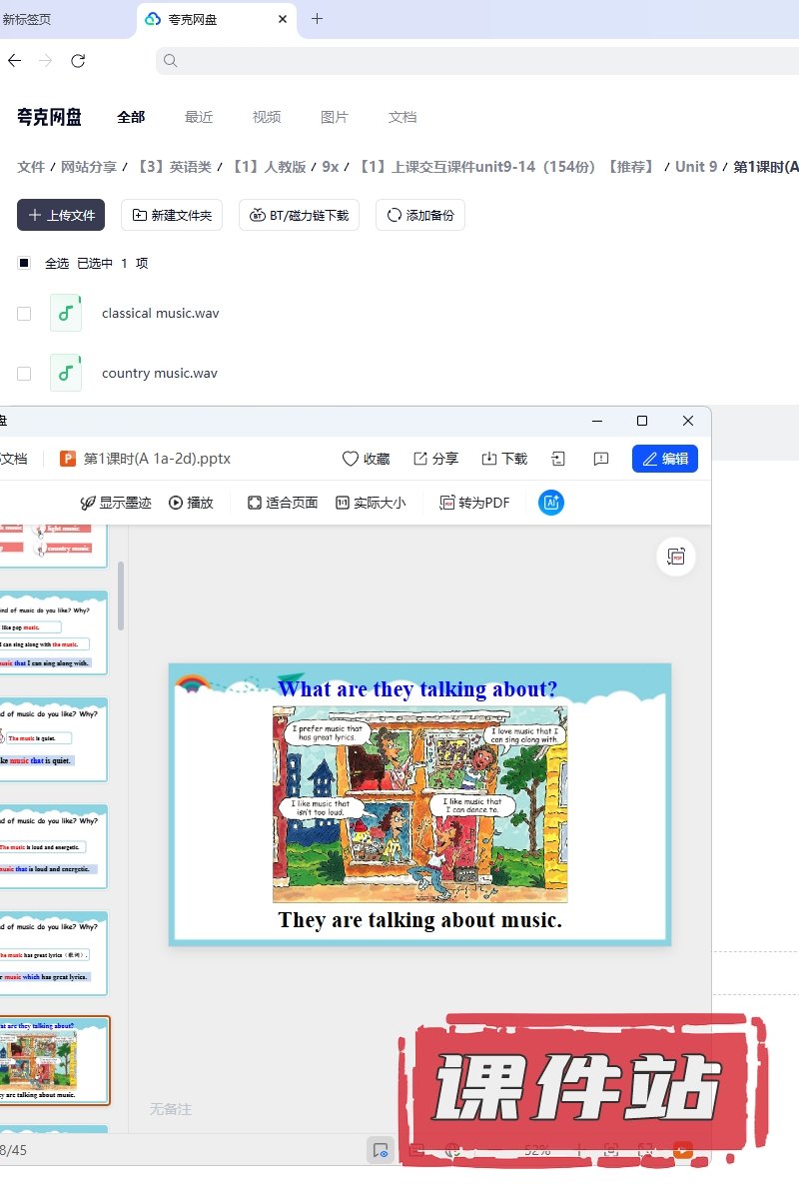
Task: Open the feedback exclamation icon
Action: coord(600,459)
